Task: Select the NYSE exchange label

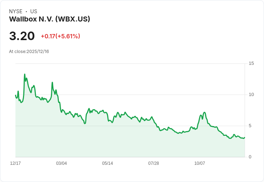Action: click(16, 11)
